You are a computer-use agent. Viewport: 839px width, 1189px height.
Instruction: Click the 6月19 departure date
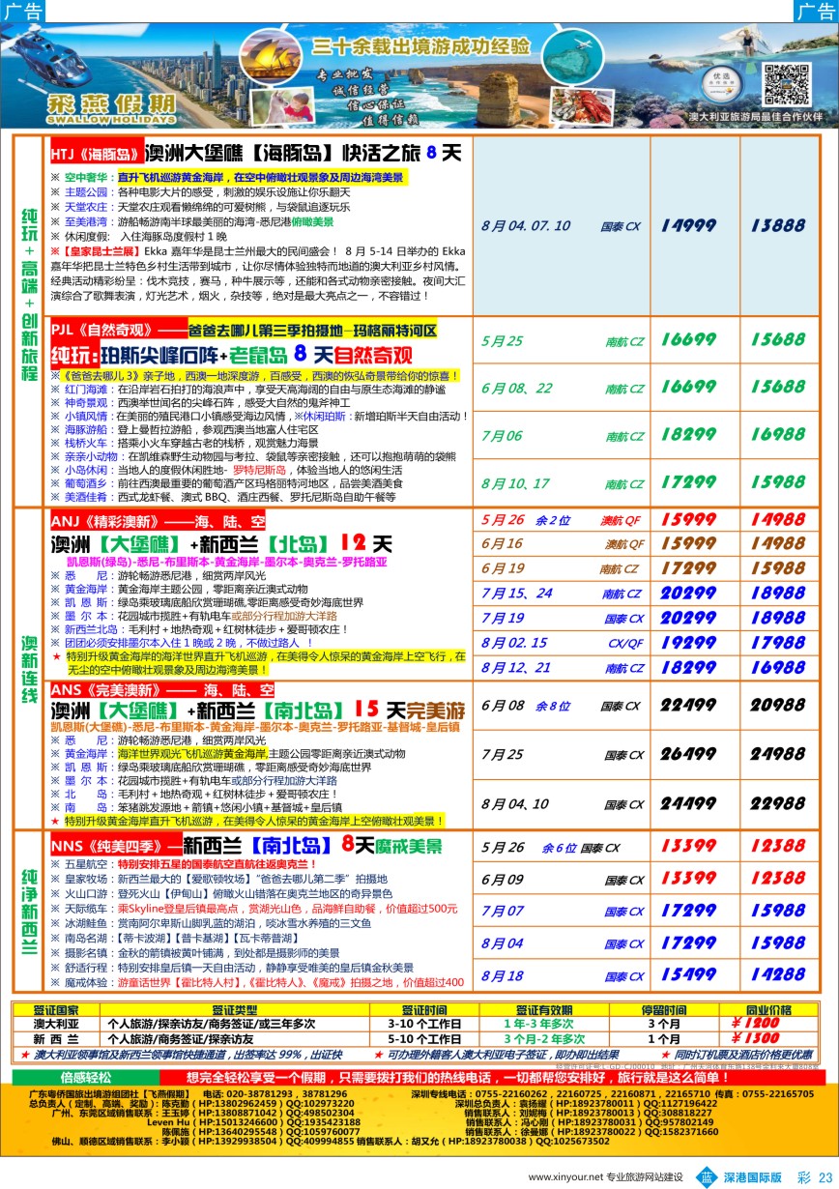coord(502,568)
